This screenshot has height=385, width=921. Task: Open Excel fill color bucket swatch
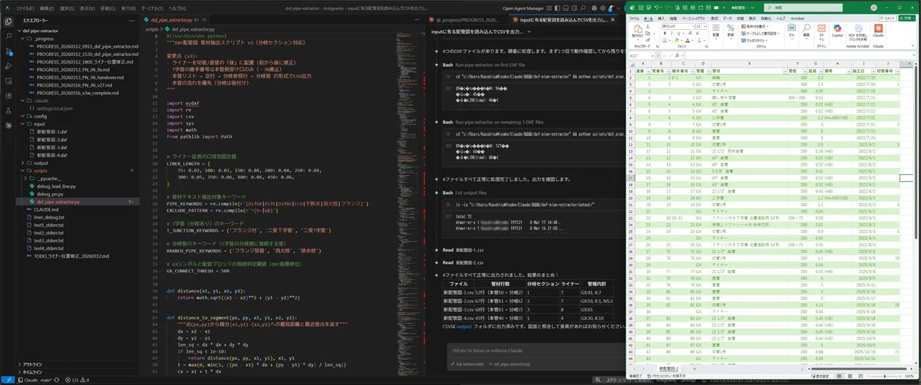click(677, 40)
